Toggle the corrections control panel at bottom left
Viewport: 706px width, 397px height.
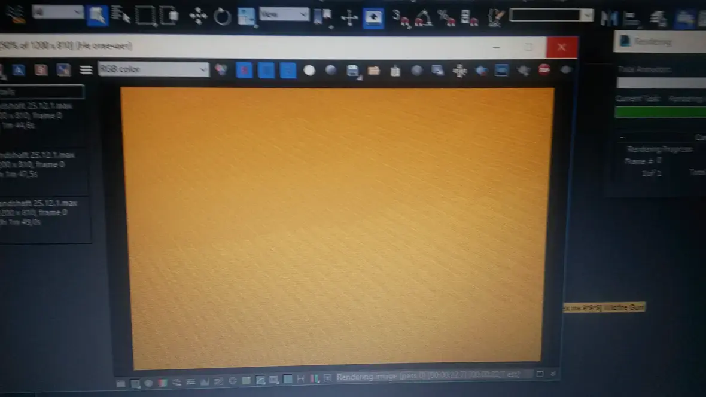click(x=121, y=383)
